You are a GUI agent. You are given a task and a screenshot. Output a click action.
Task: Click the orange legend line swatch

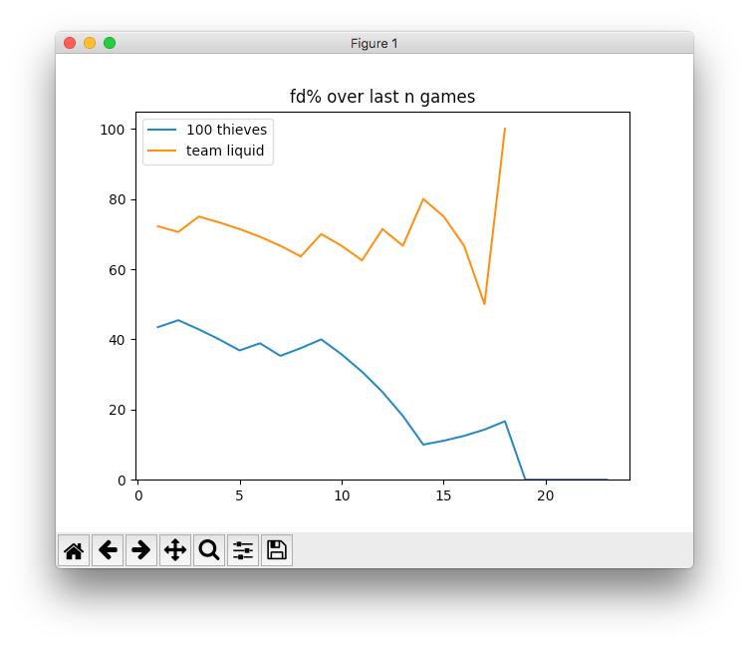tap(162, 151)
